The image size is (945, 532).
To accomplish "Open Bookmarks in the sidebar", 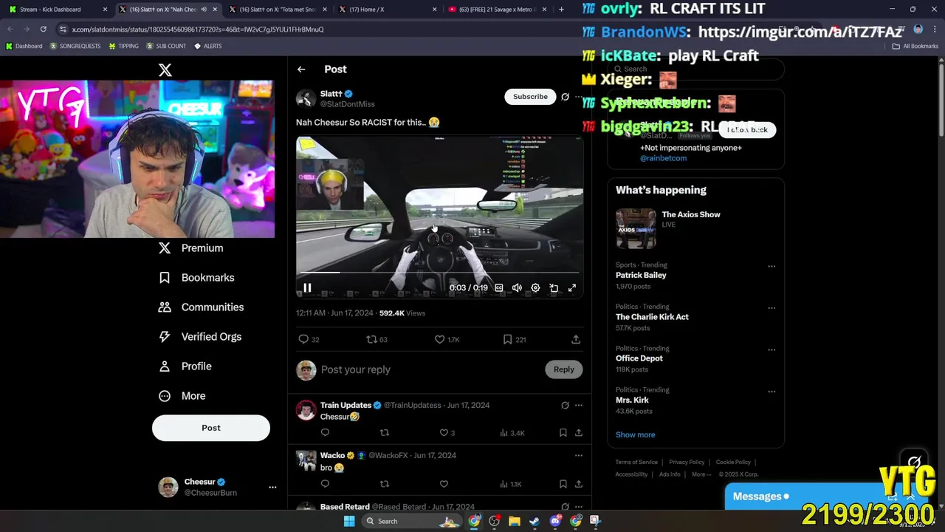I will (197, 278).
